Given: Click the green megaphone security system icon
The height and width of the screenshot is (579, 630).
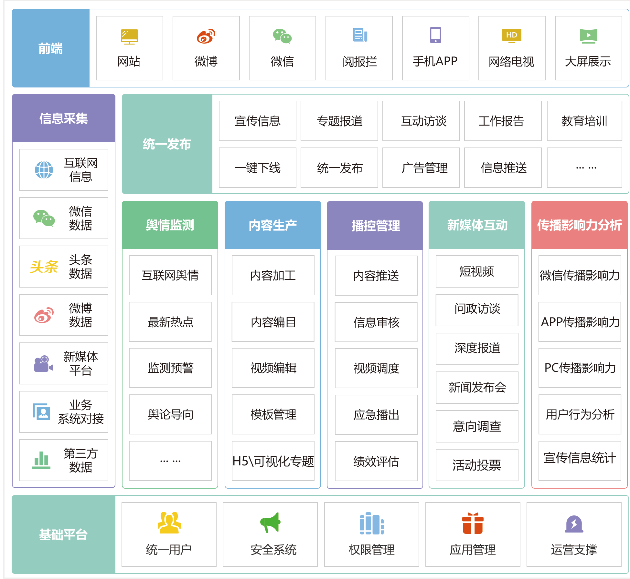Looking at the screenshot, I should coord(270,522).
